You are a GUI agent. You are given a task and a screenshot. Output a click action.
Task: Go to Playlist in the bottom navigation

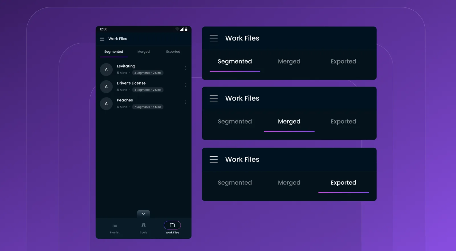115,228
